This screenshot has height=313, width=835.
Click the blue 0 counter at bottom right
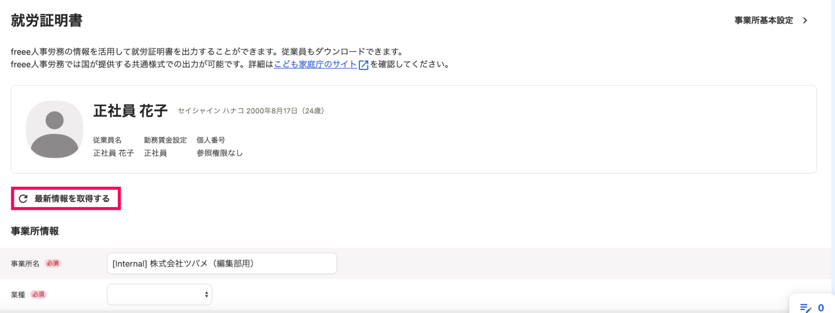(821, 308)
